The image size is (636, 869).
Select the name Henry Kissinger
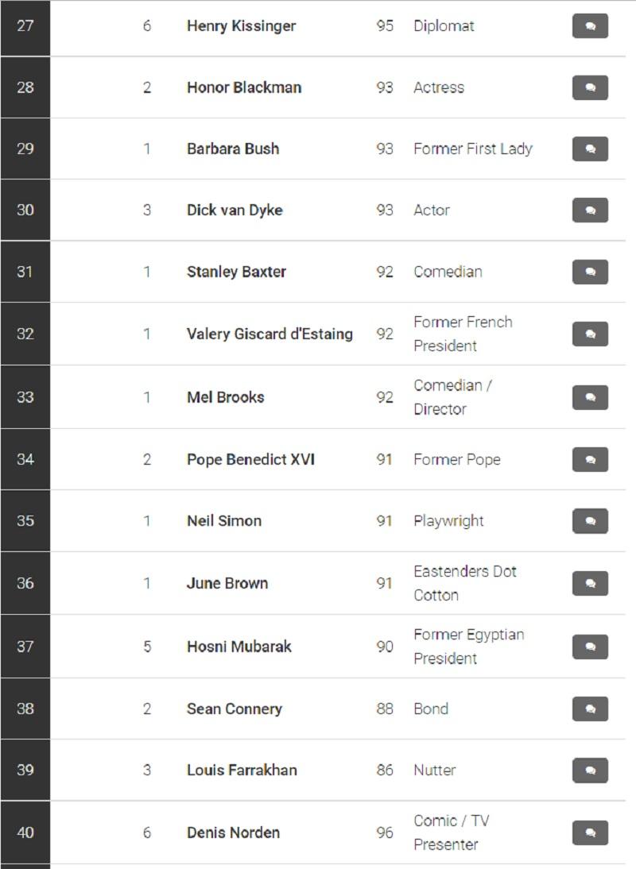pyautogui.click(x=241, y=26)
